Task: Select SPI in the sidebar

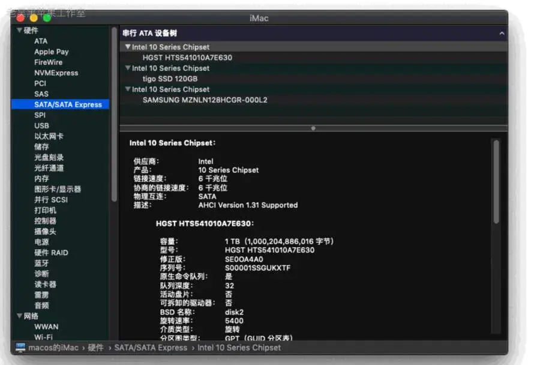Action: (40, 115)
